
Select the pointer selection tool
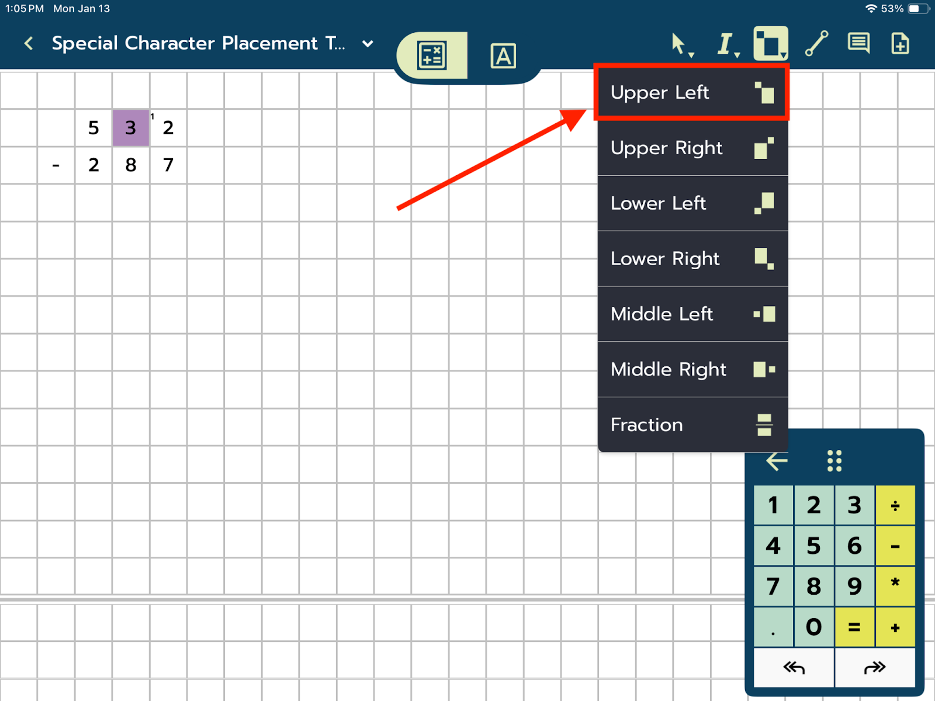(680, 44)
